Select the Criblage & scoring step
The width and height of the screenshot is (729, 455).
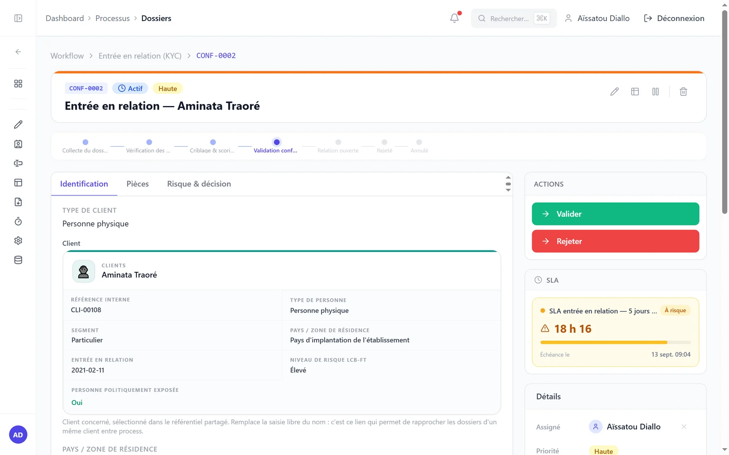pyautogui.click(x=213, y=146)
